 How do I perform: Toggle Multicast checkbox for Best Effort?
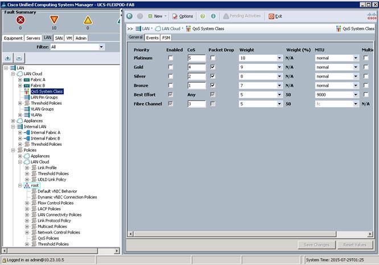pyautogui.click(x=366, y=95)
